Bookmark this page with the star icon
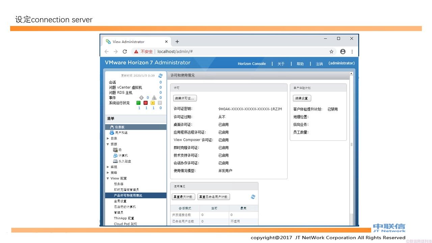 click(331, 52)
